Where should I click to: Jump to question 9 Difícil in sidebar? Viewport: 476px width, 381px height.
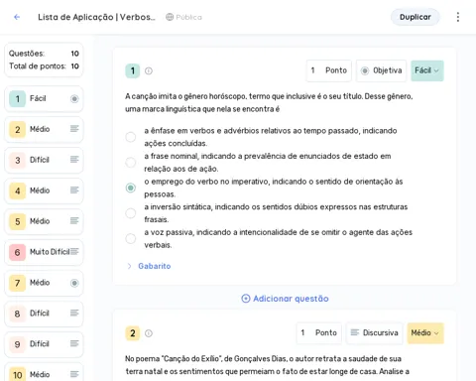click(44, 344)
